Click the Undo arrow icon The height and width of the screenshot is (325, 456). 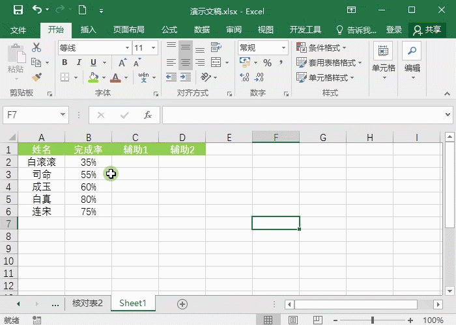37,10
